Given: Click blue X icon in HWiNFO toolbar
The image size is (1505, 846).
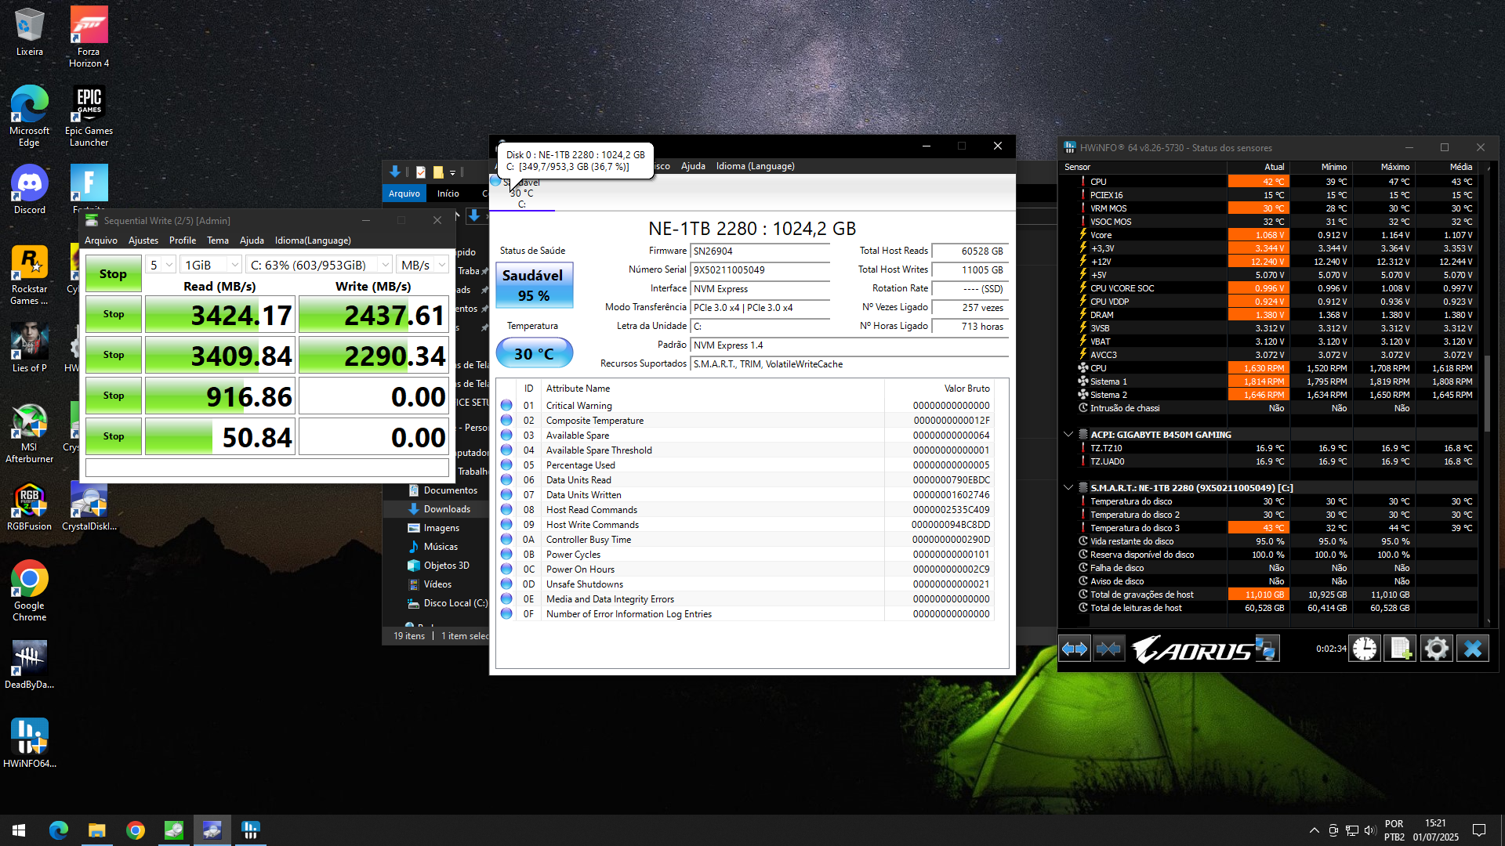Looking at the screenshot, I should point(1472,649).
